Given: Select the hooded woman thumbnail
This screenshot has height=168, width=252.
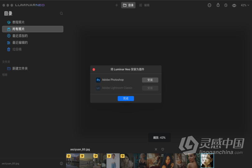Looking at the screenshot, I should [x=167, y=161].
